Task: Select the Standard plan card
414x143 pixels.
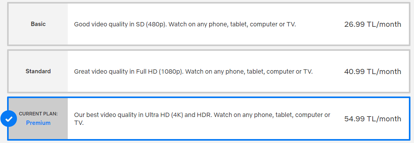Action: [x=209, y=71]
